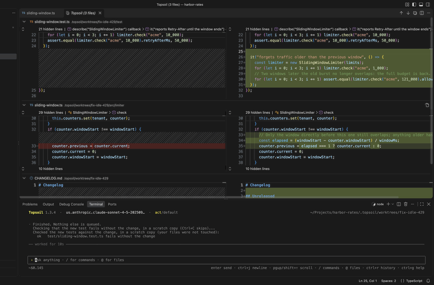Focus the Topsoil 'Ask anything' prompt input

227,260
